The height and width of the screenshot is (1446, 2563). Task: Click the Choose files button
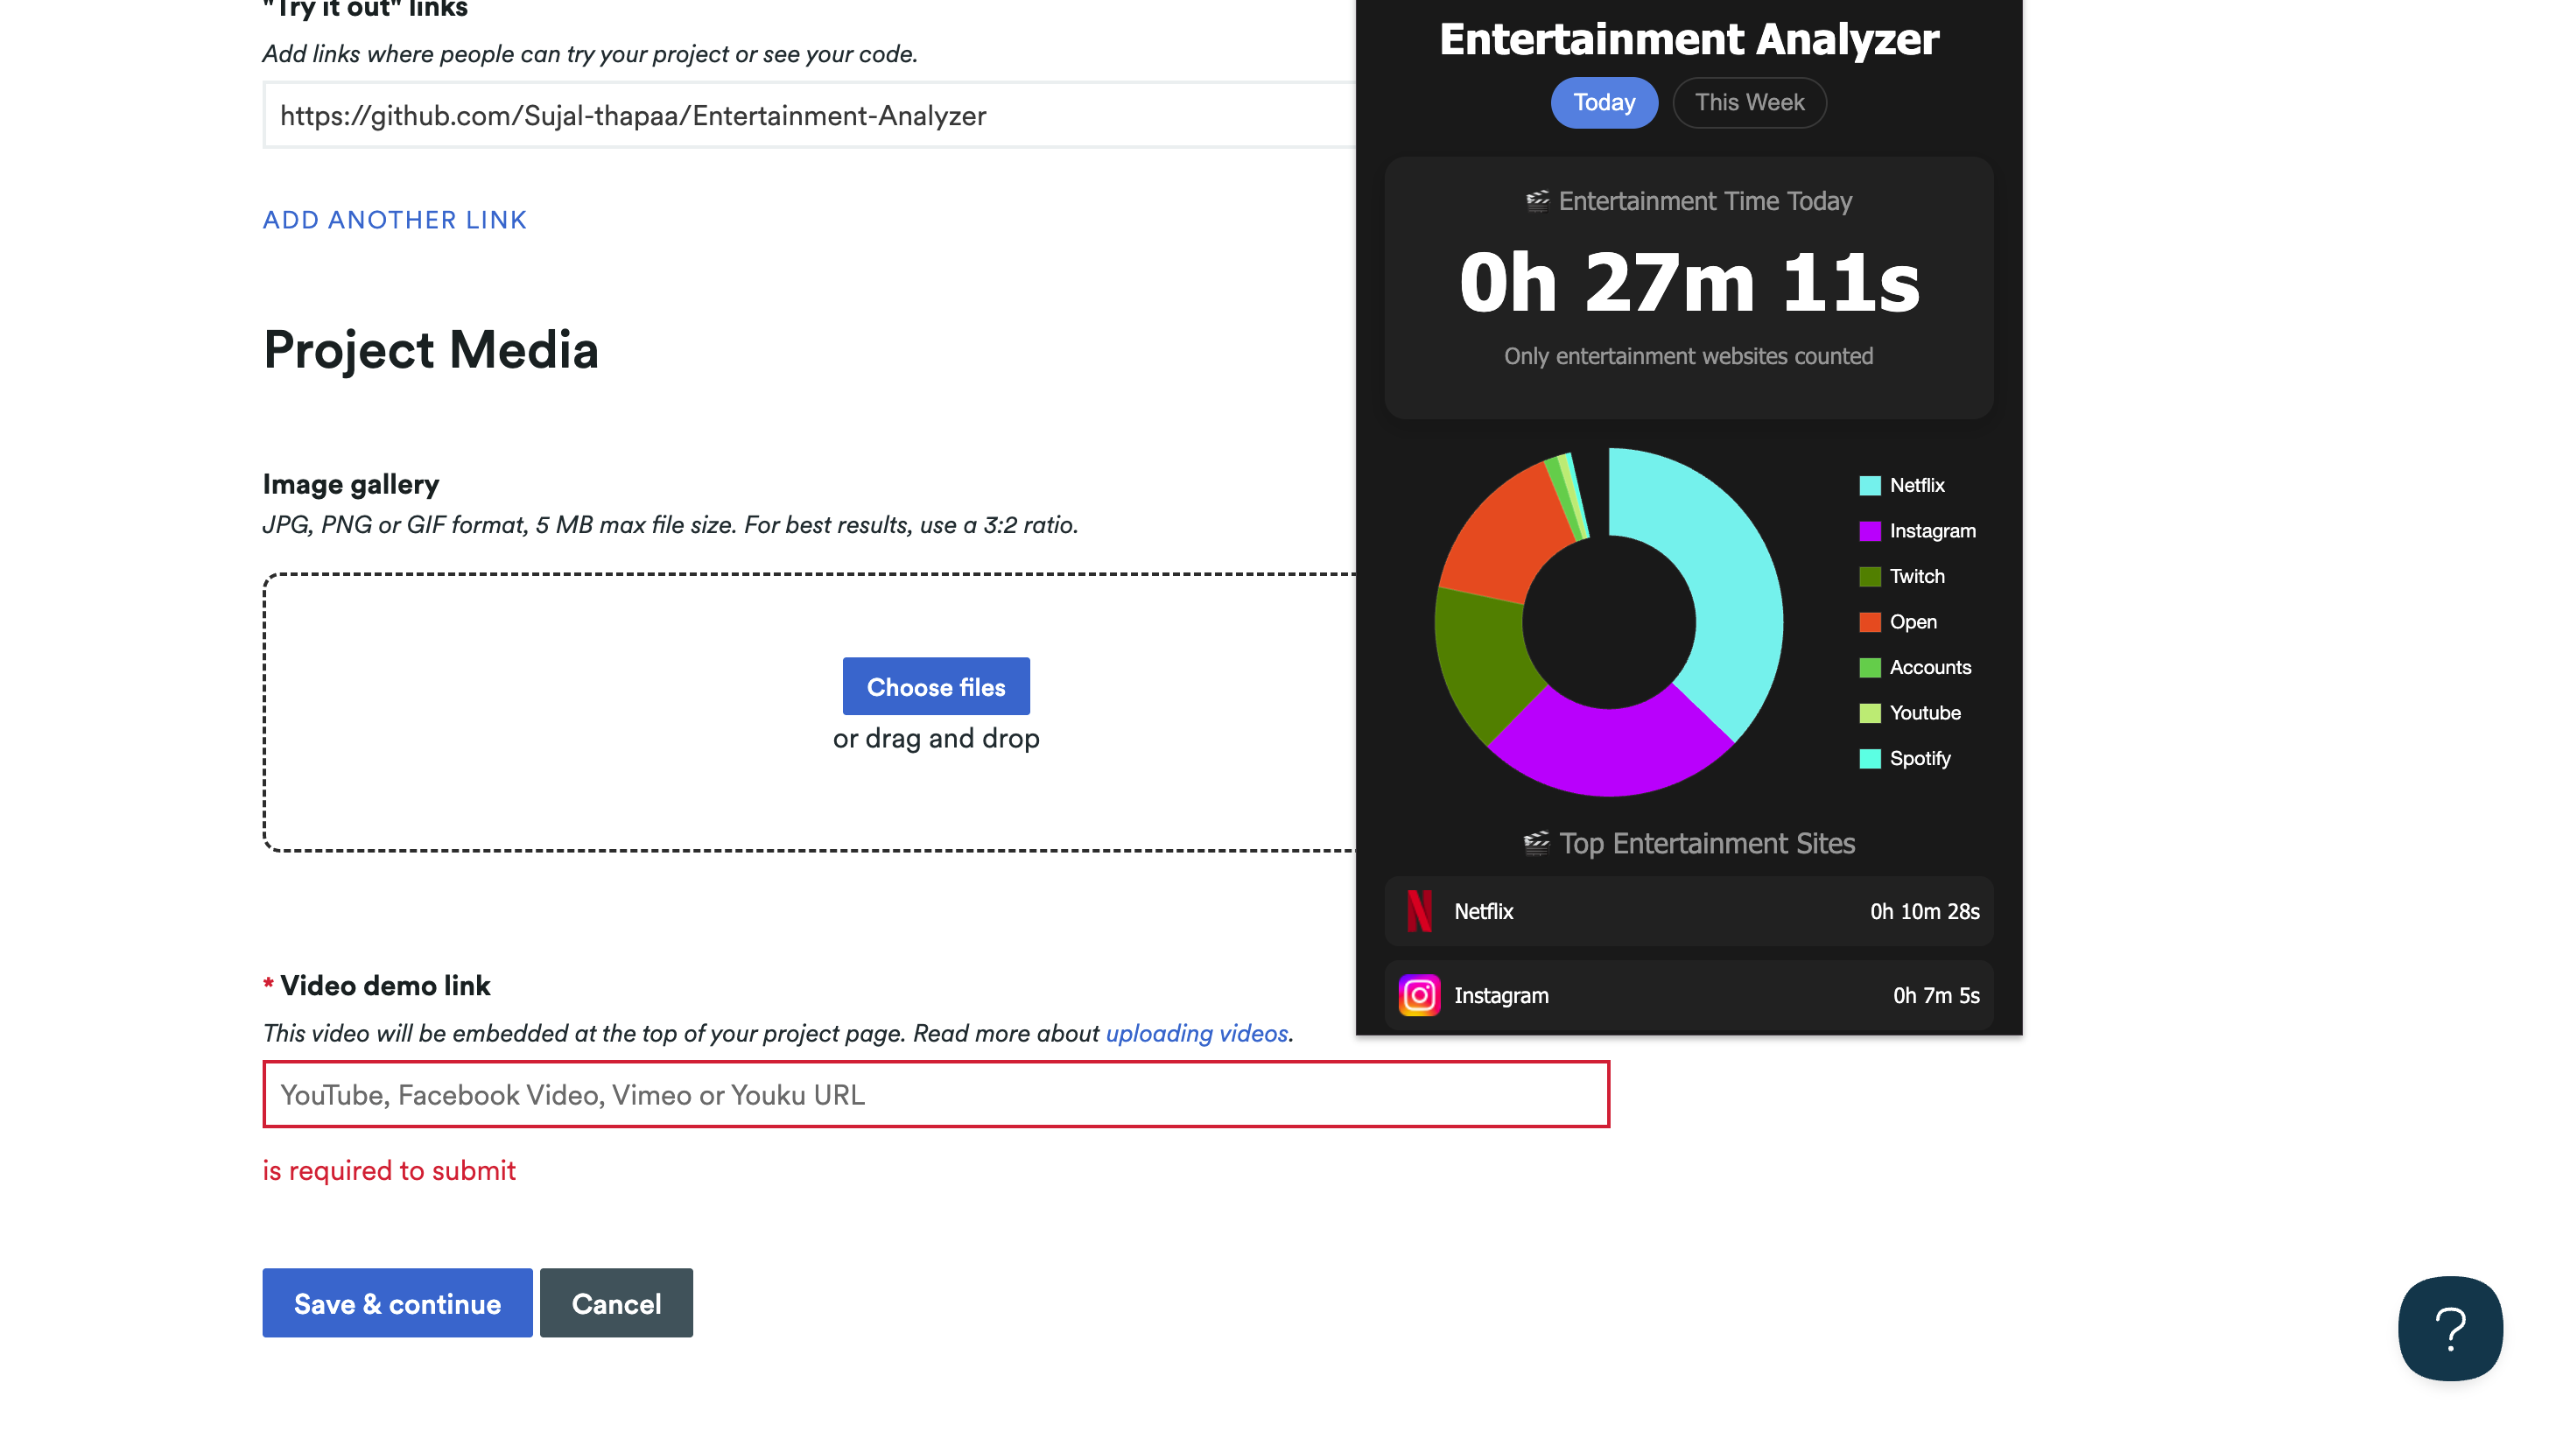tap(935, 687)
